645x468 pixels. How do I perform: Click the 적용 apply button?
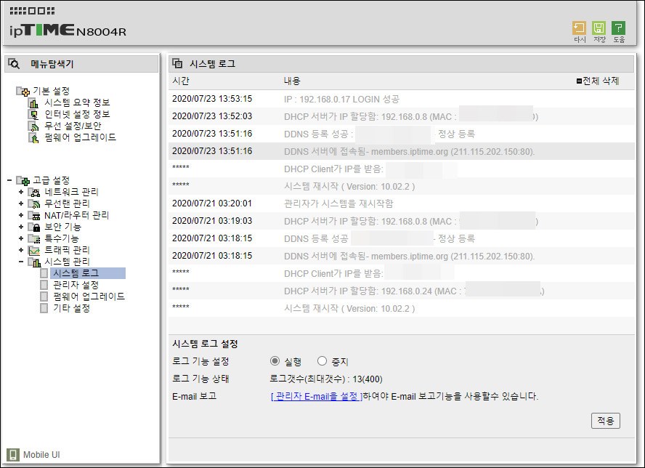click(605, 421)
